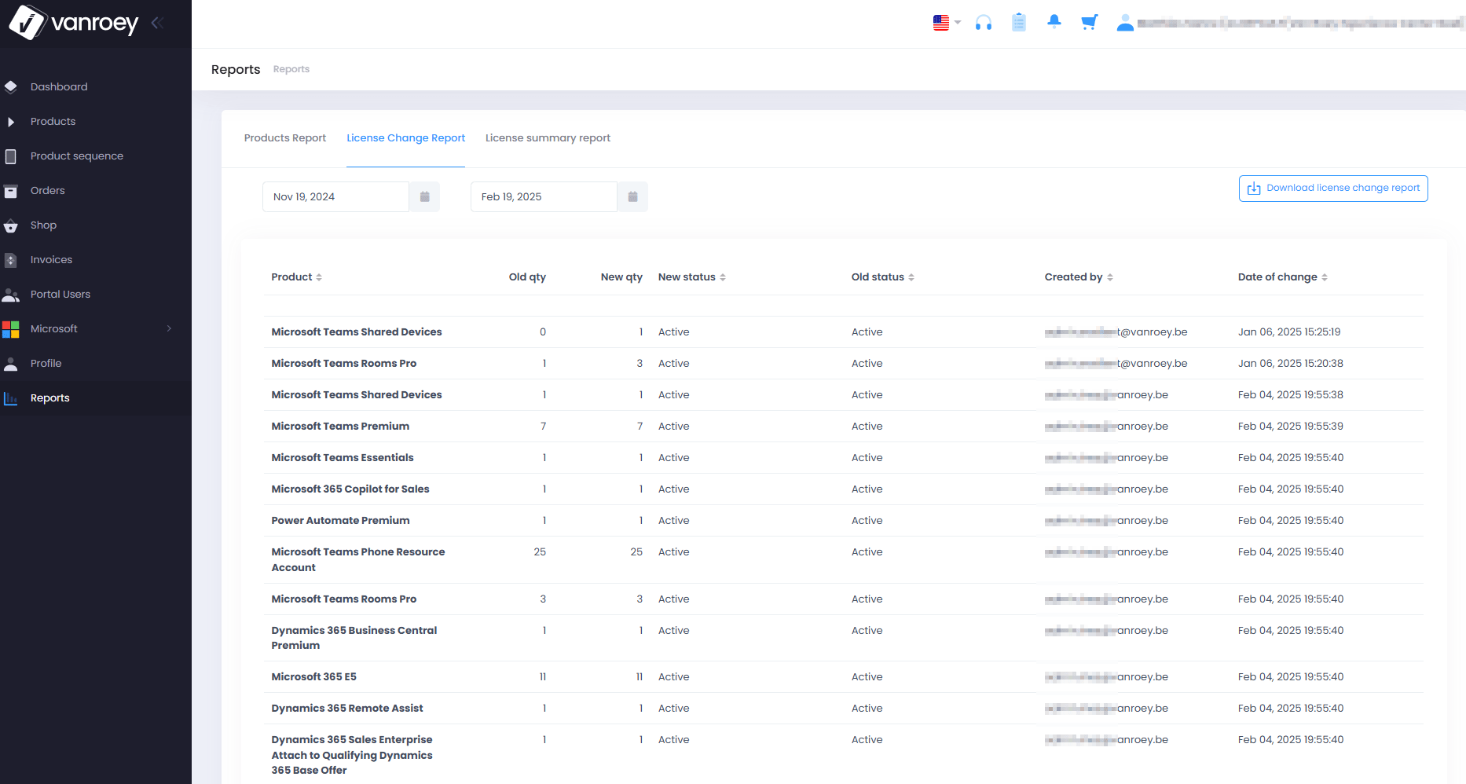This screenshot has width=1466, height=784.
Task: Click Download license change report button
Action: [1333, 189]
